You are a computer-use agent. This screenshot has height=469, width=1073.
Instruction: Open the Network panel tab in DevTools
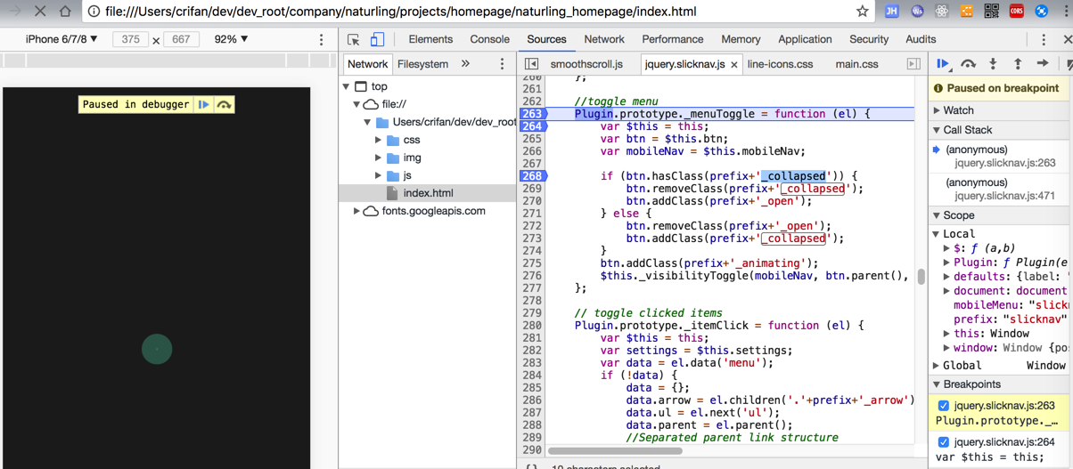tap(604, 39)
